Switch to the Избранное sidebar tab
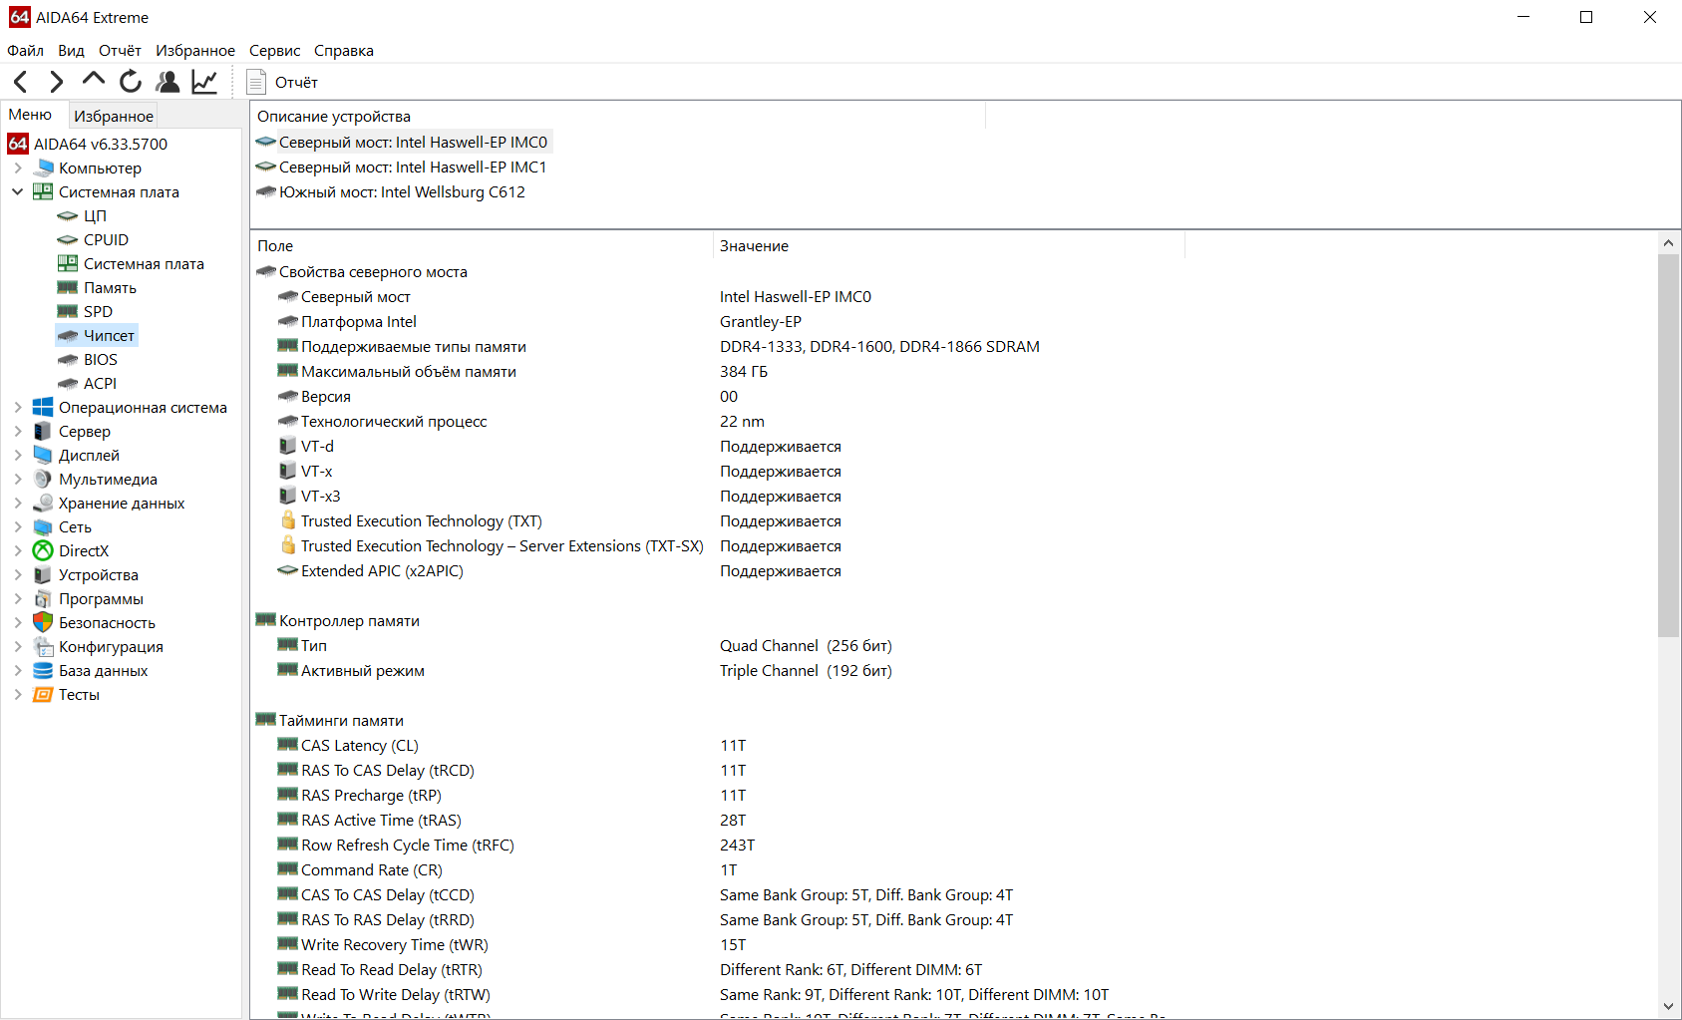 (x=114, y=116)
